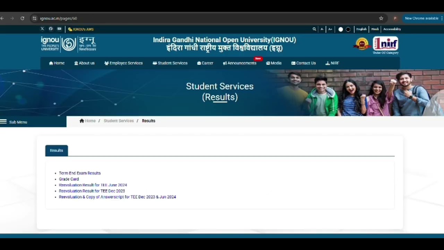Click the Student Services breadcrumb

pos(119,121)
